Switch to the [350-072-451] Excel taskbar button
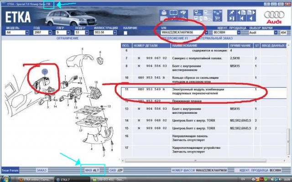The height and width of the screenshot is (182, 292). click(x=109, y=180)
